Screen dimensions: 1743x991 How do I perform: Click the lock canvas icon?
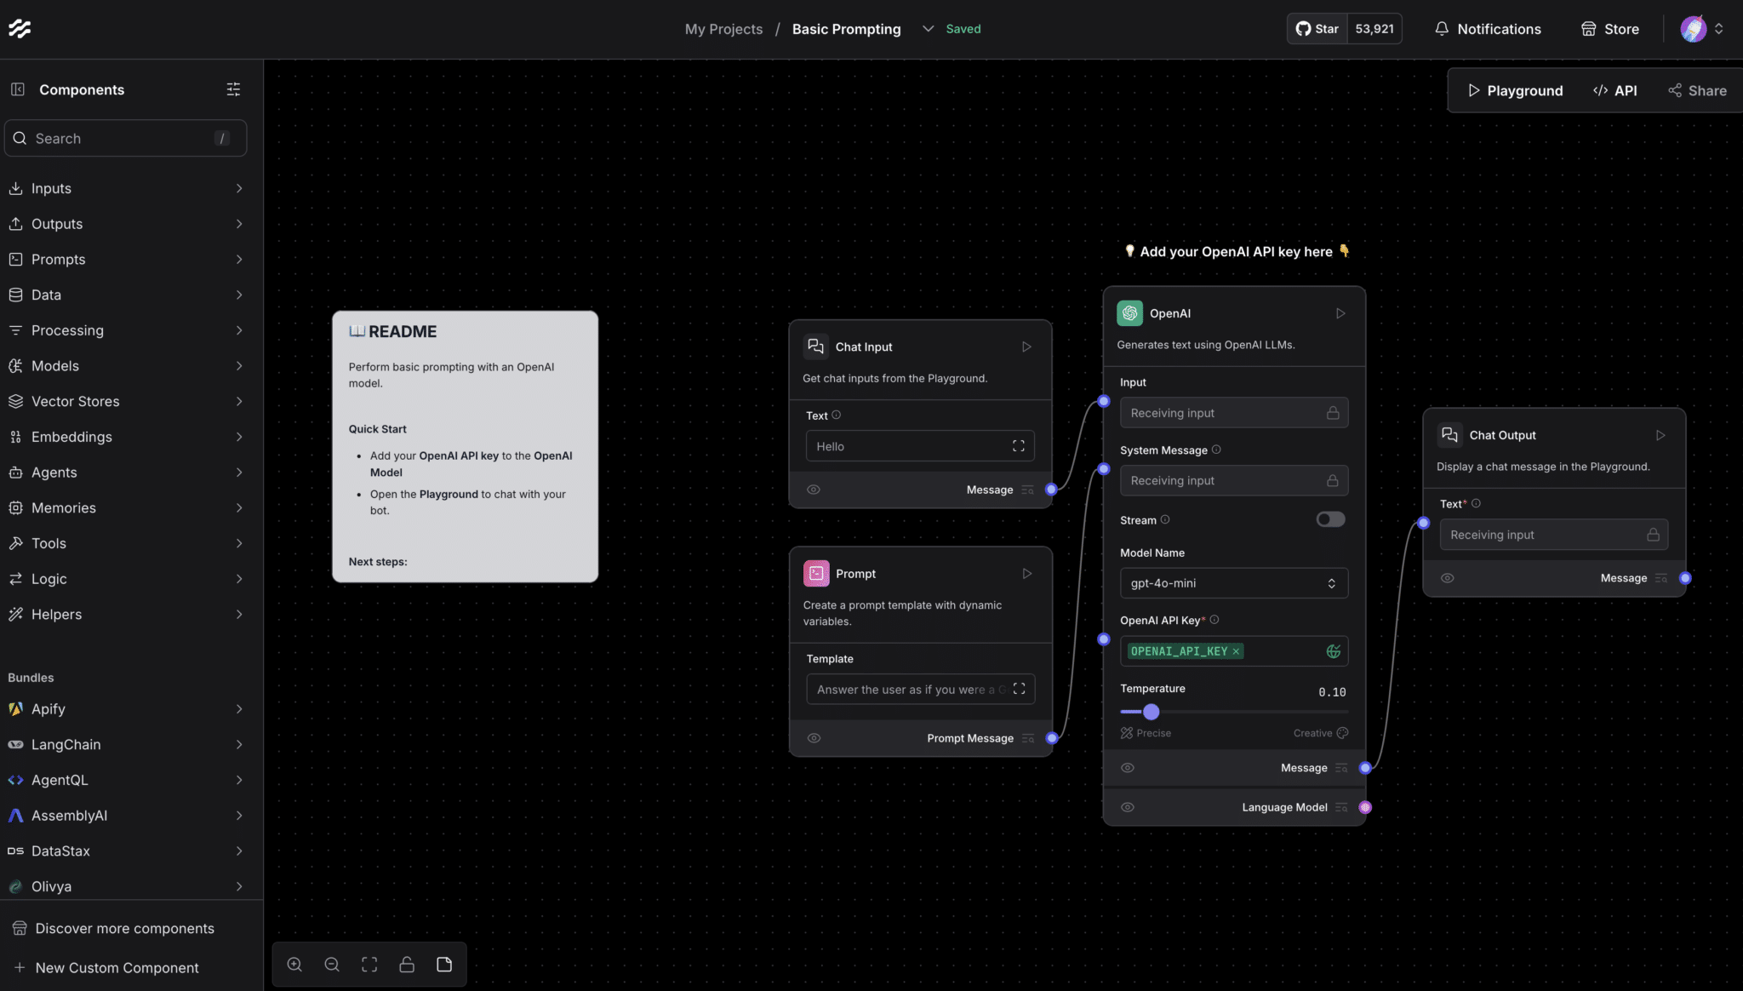407,965
